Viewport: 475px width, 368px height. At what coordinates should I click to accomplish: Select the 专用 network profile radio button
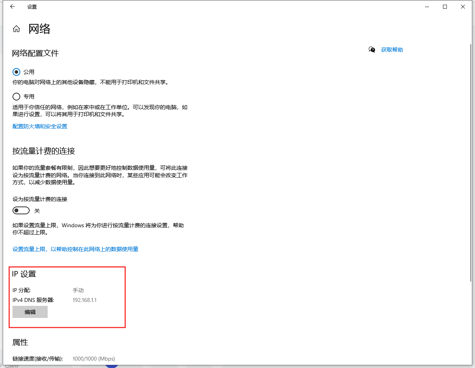pyautogui.click(x=16, y=97)
